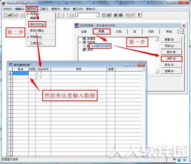This screenshot has height=164, width=191.
Task: Click the 数据库 database tree icon
Action: coord(84,38)
